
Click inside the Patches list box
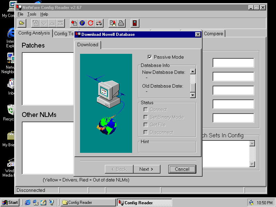[x=48, y=79]
